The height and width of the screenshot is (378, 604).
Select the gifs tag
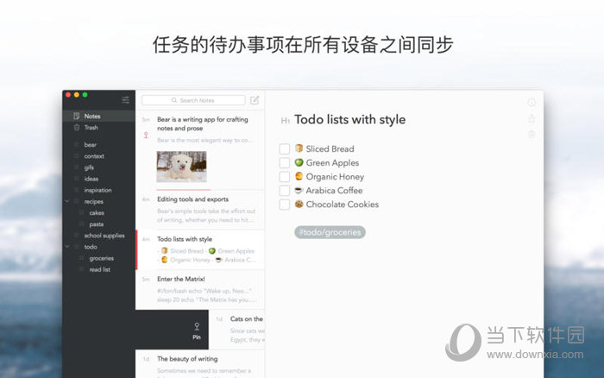[89, 167]
